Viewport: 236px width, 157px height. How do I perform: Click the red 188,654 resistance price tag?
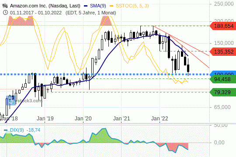[223, 26]
